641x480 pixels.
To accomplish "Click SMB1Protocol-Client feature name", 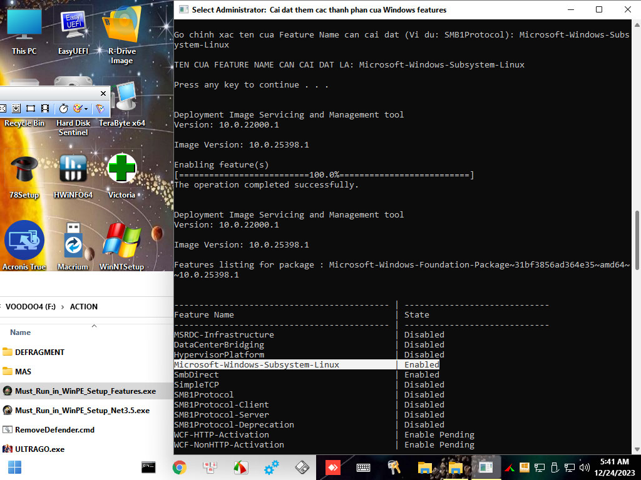I will (222, 404).
